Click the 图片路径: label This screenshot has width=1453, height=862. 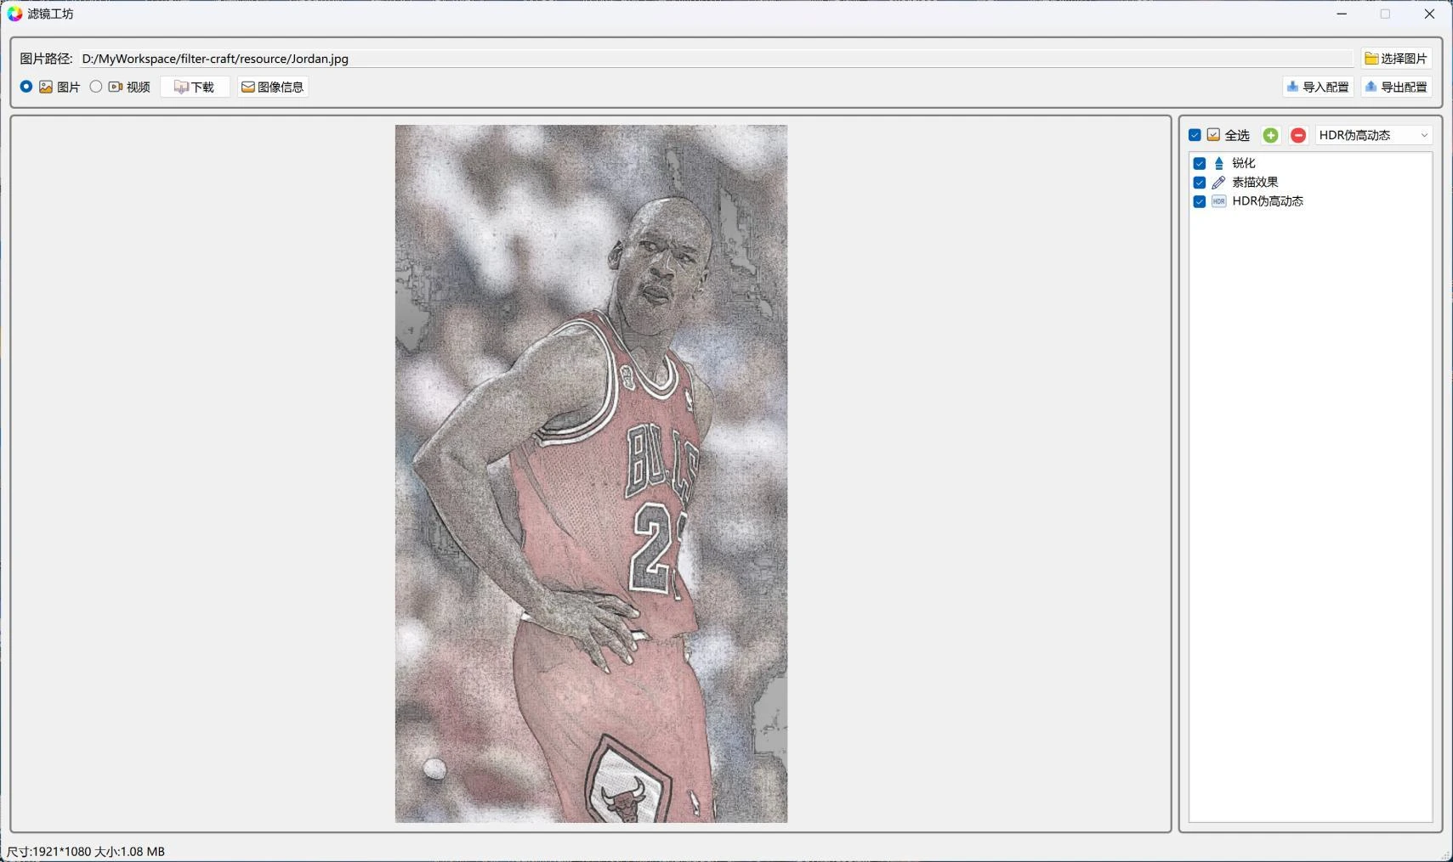pyautogui.click(x=46, y=59)
